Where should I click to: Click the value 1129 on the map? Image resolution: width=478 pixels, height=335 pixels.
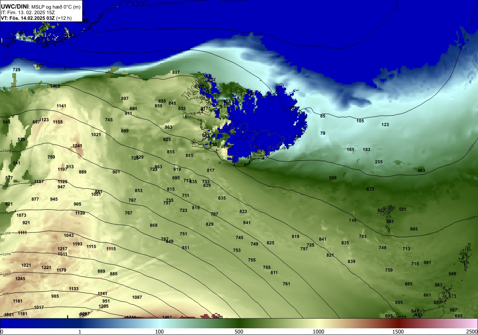[62, 182]
